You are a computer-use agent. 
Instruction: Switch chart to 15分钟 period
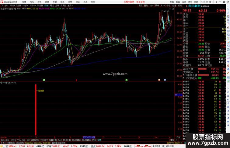pyautogui.click(x=25, y=5)
